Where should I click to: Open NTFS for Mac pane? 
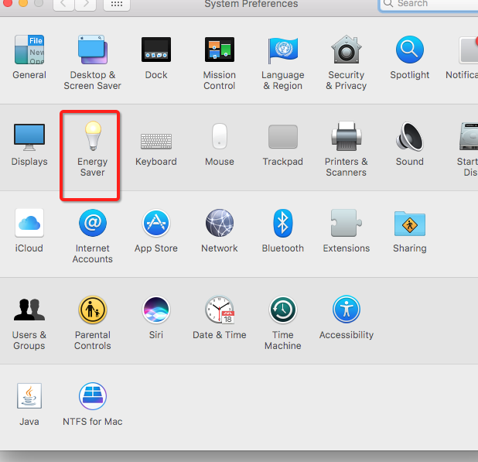click(92, 405)
